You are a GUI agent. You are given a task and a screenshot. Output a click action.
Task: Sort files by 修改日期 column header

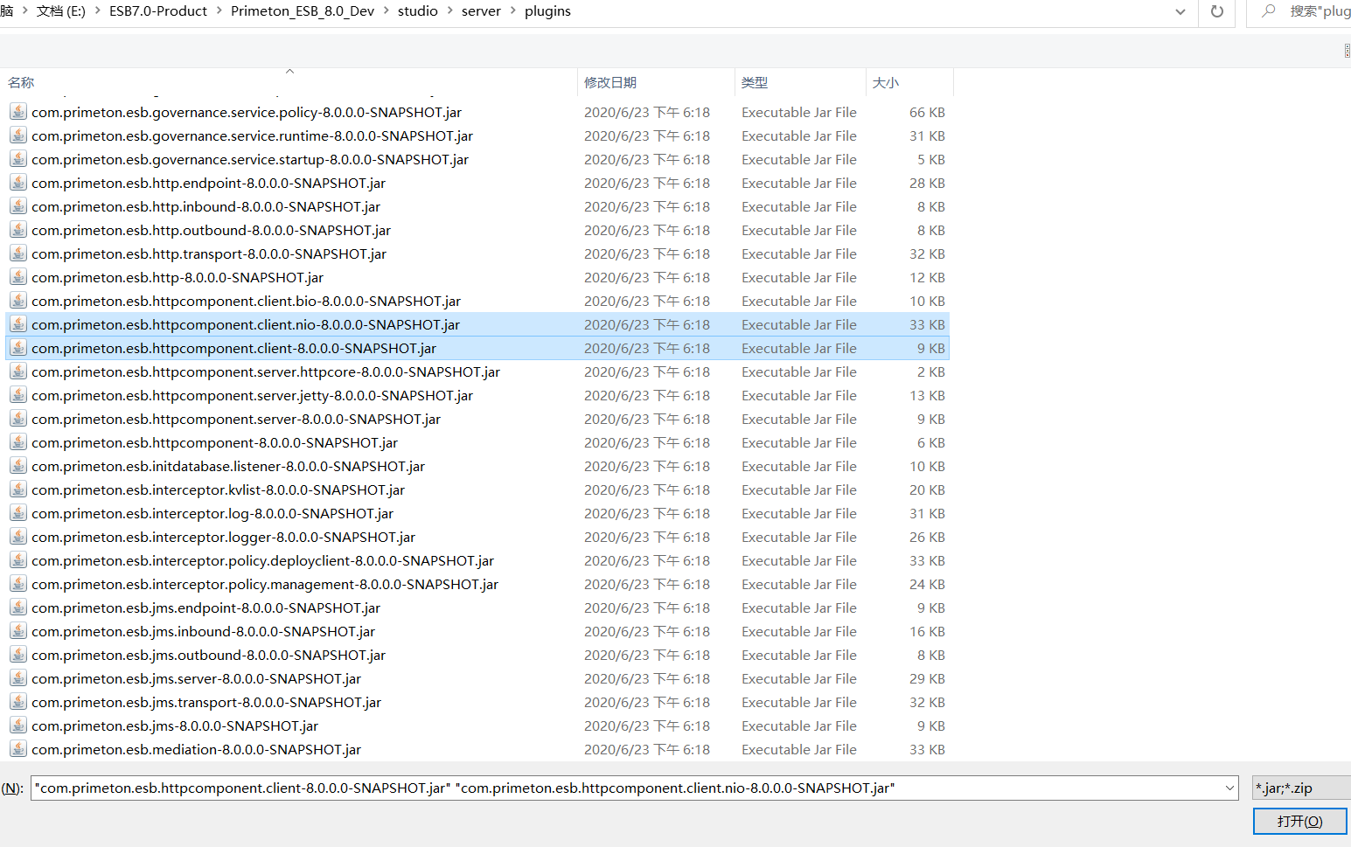tap(610, 82)
